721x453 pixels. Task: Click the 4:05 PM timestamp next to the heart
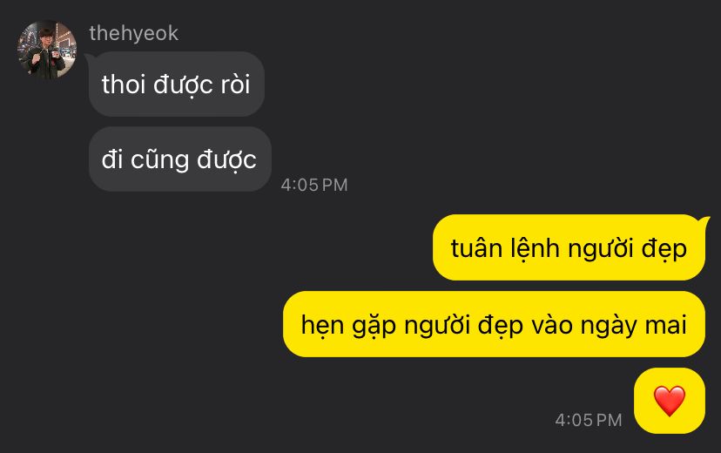point(589,420)
